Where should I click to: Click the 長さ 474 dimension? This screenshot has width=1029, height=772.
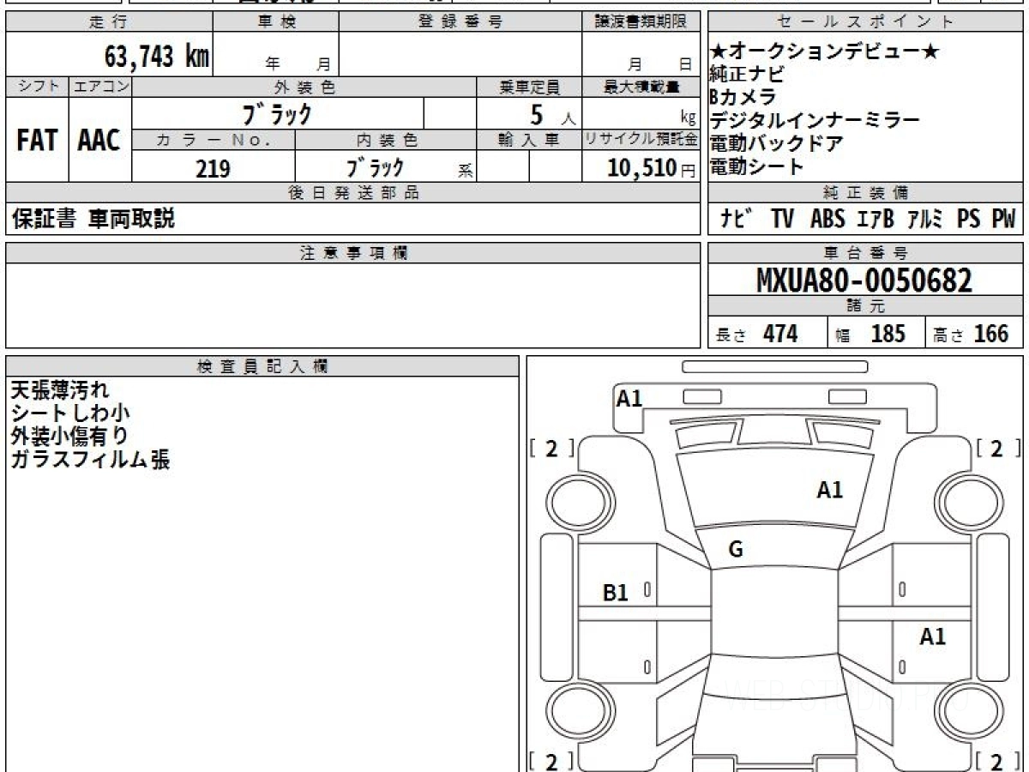[x=756, y=334]
